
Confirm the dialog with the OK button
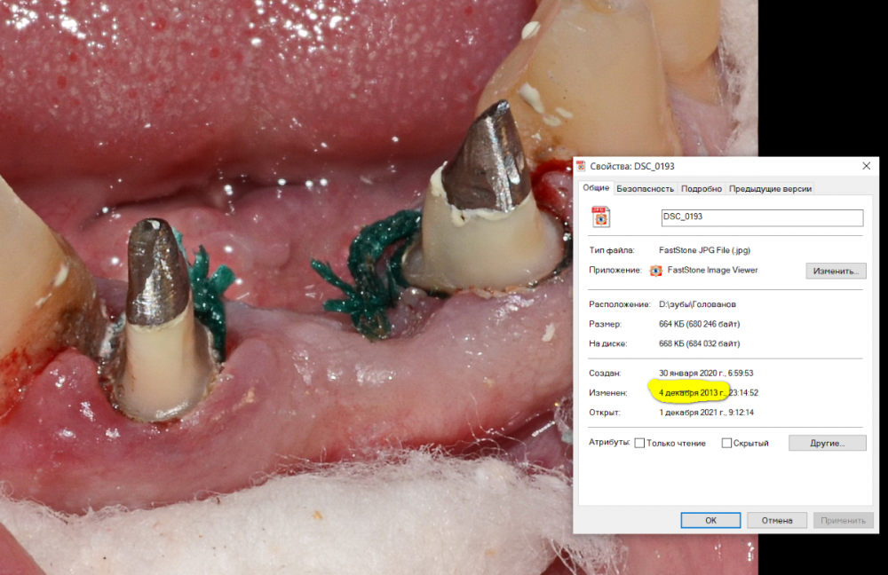[x=710, y=521]
